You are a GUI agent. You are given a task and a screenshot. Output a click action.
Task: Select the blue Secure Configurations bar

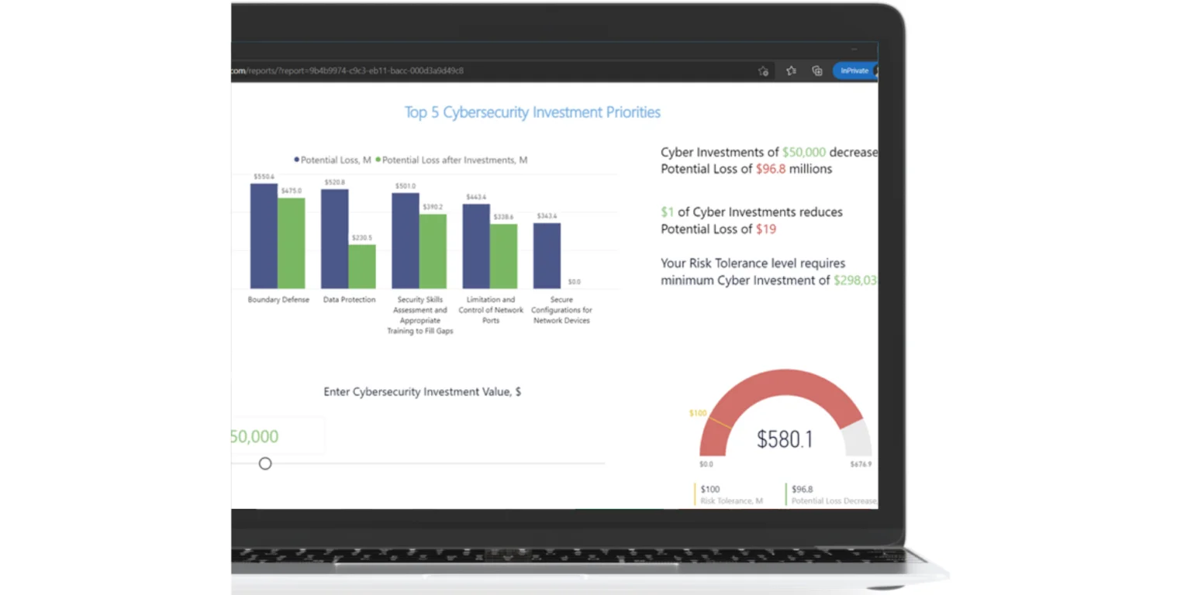pos(547,256)
